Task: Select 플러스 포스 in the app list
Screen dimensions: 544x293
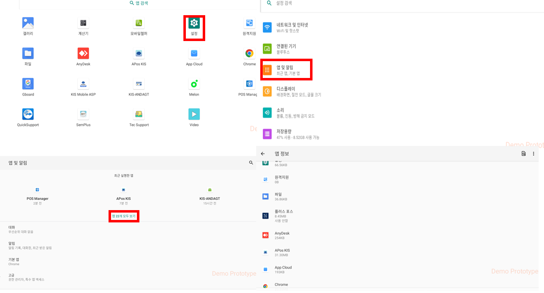Action: pos(284,215)
